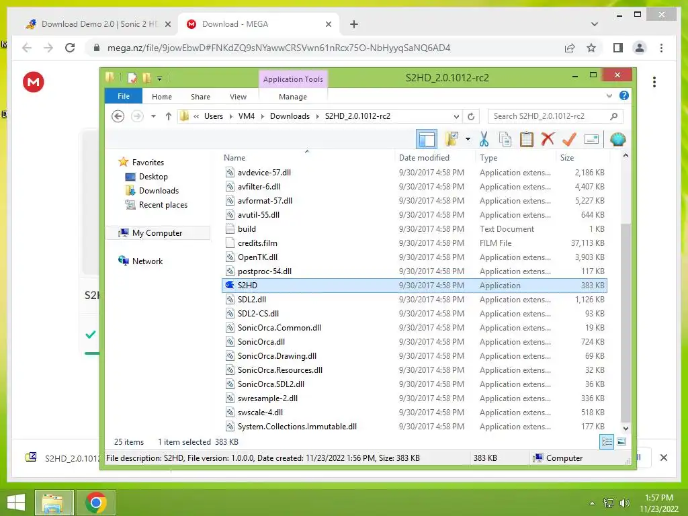This screenshot has width=688, height=516.
Task: Click the Explorer help question mark icon
Action: click(x=624, y=95)
